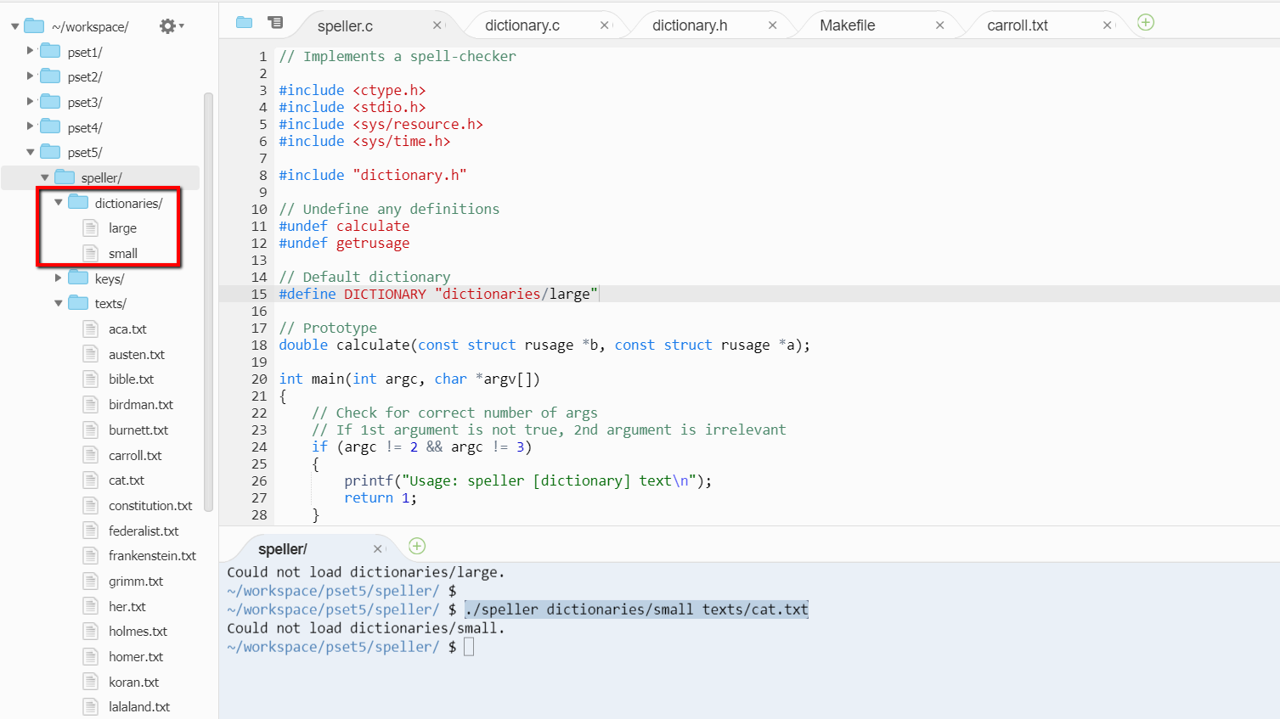Expand the keys/ folder arrow
1280x719 pixels.
click(58, 278)
